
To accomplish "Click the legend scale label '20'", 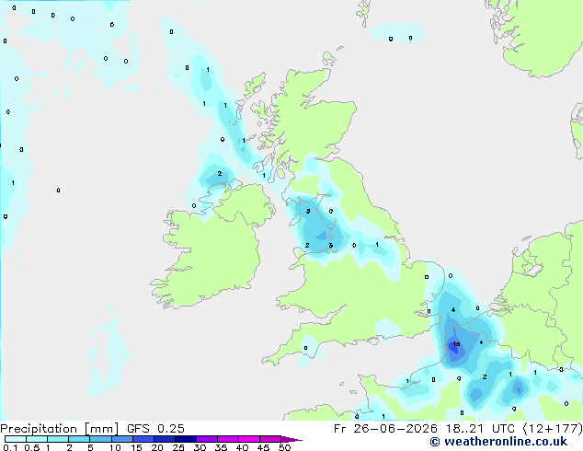I will pyautogui.click(x=157, y=447).
